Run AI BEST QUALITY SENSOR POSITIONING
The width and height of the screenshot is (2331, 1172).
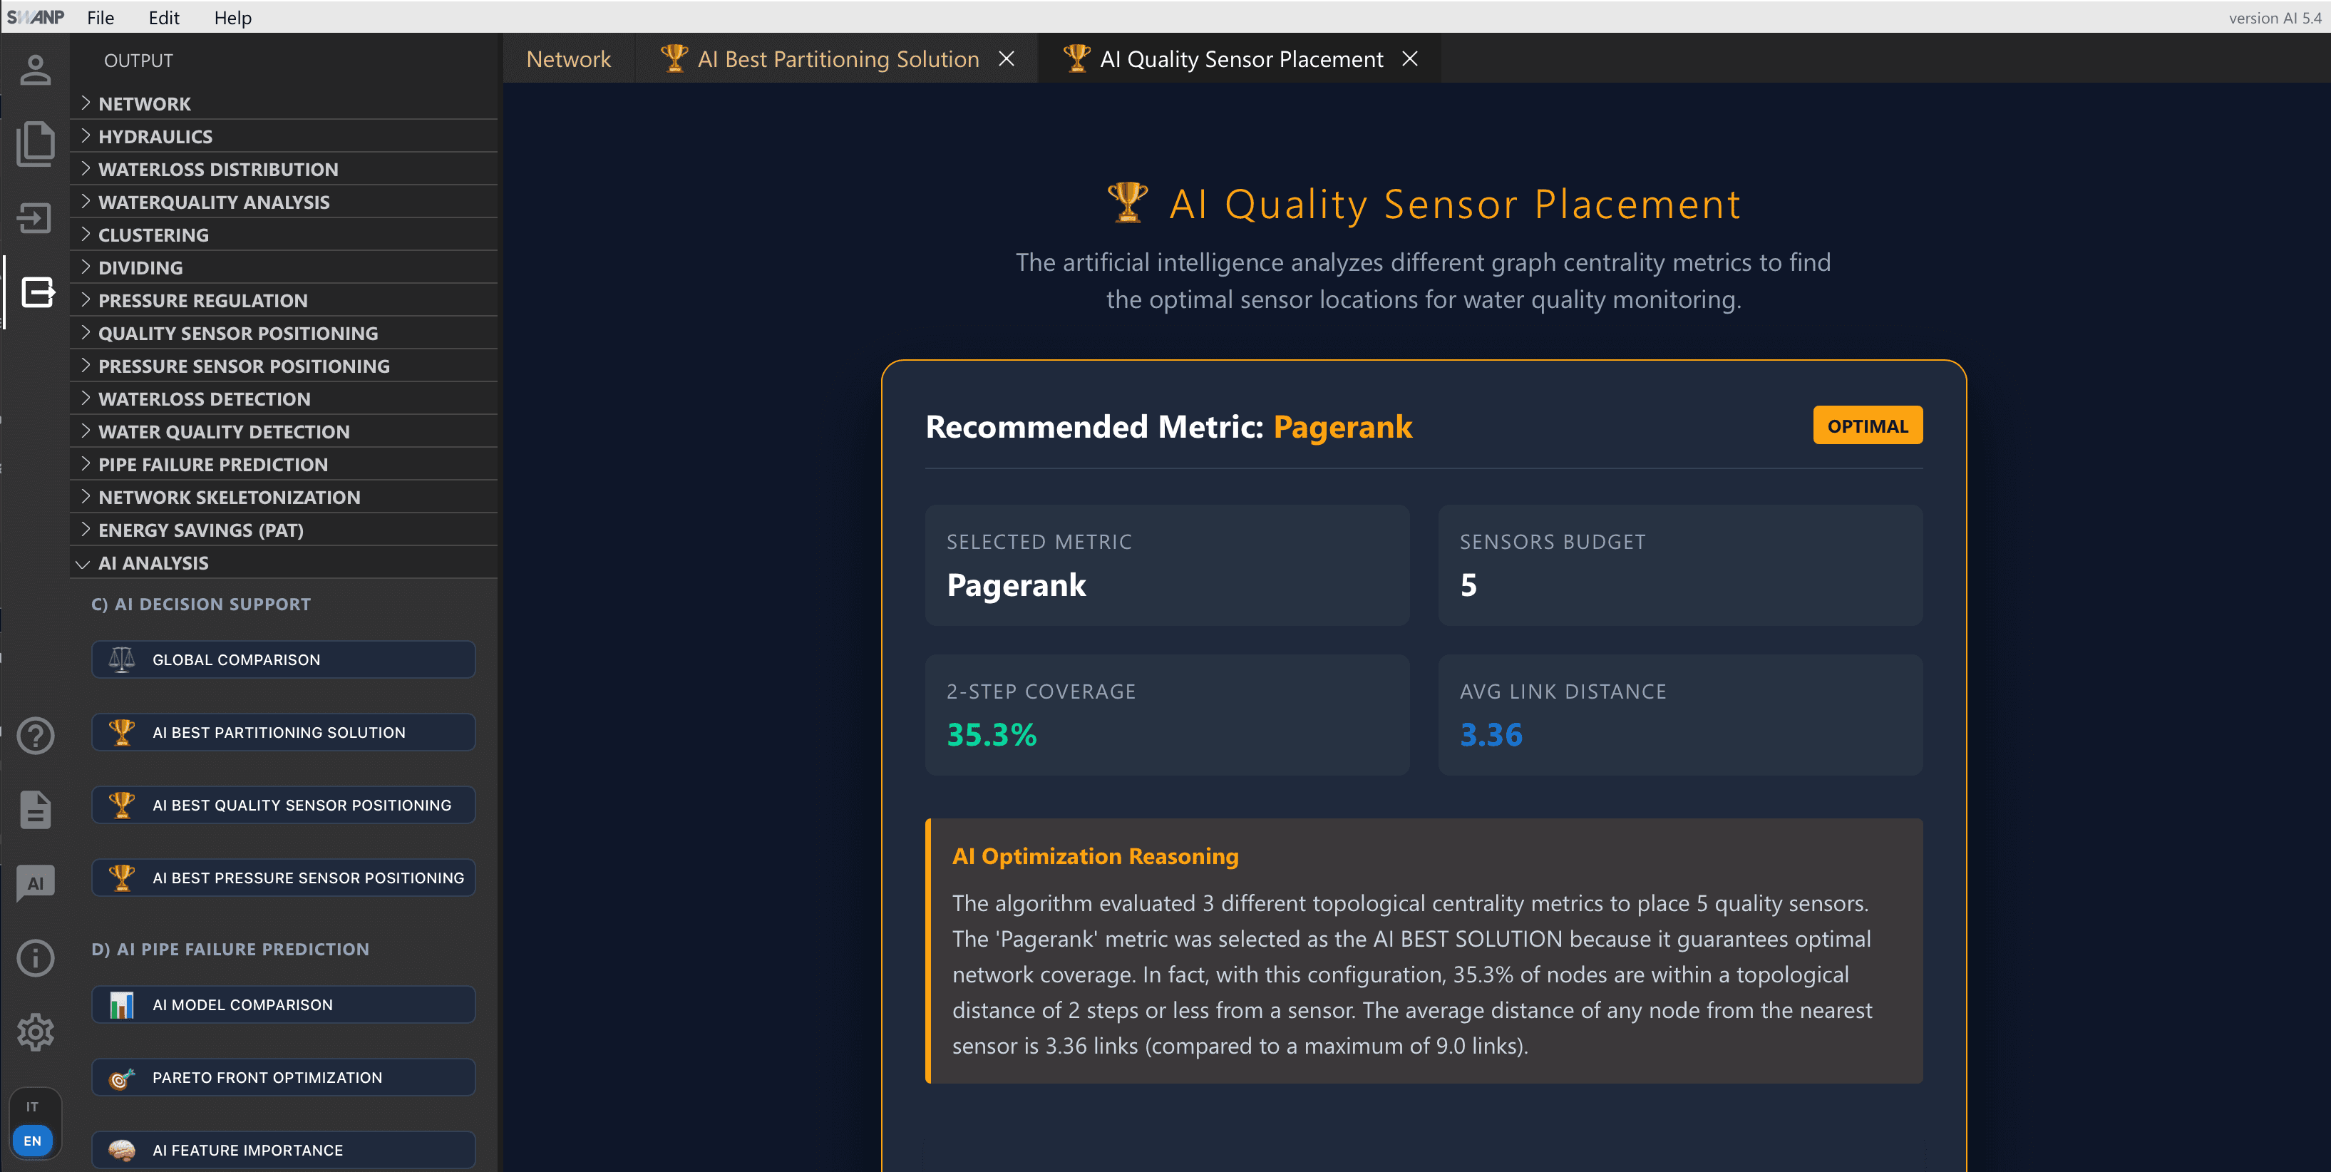coord(283,805)
